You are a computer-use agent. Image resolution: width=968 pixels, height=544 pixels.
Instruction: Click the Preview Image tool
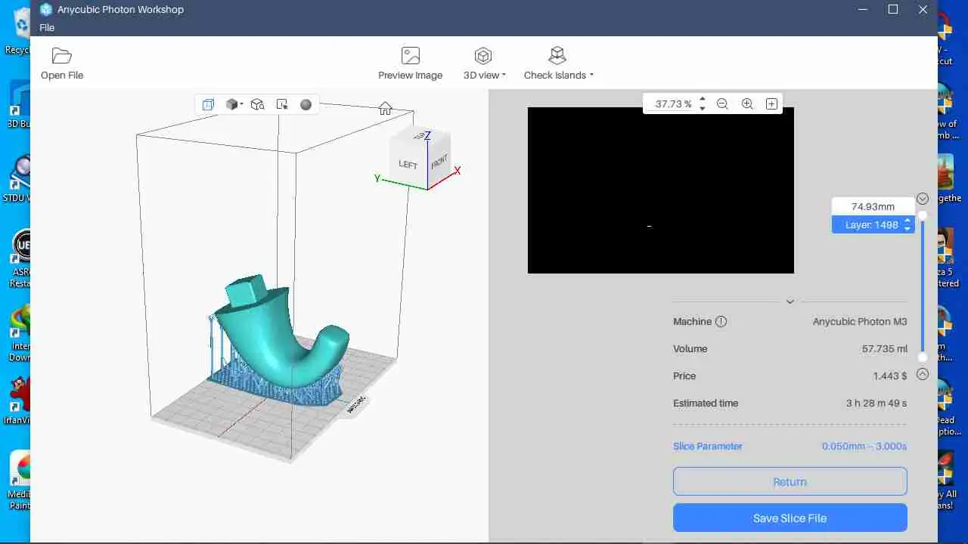[410, 63]
